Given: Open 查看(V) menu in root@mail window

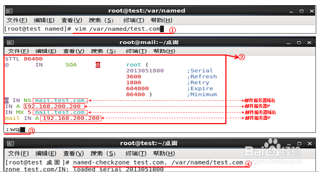Looking at the screenshot, I should coord(74,51).
